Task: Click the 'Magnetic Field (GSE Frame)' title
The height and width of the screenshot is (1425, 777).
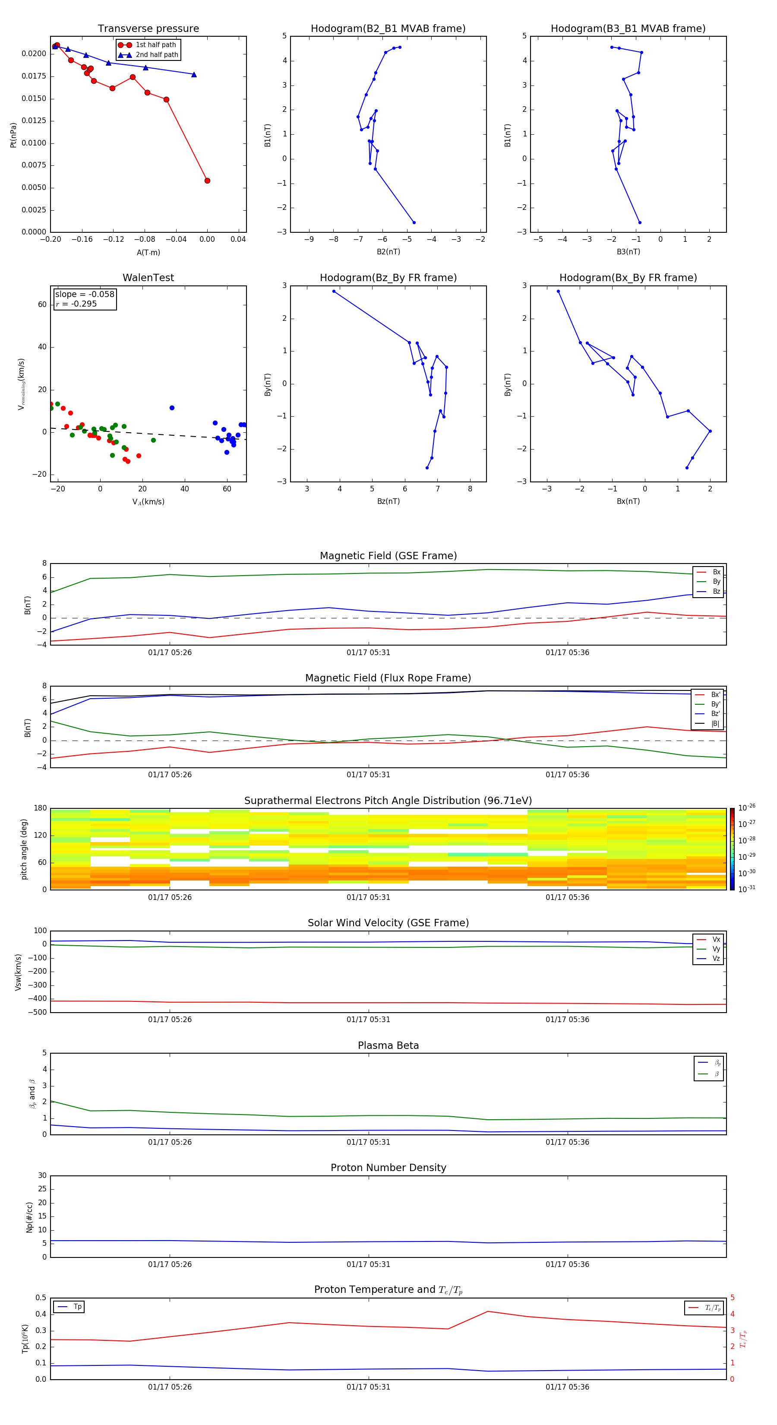Action: pyautogui.click(x=388, y=556)
